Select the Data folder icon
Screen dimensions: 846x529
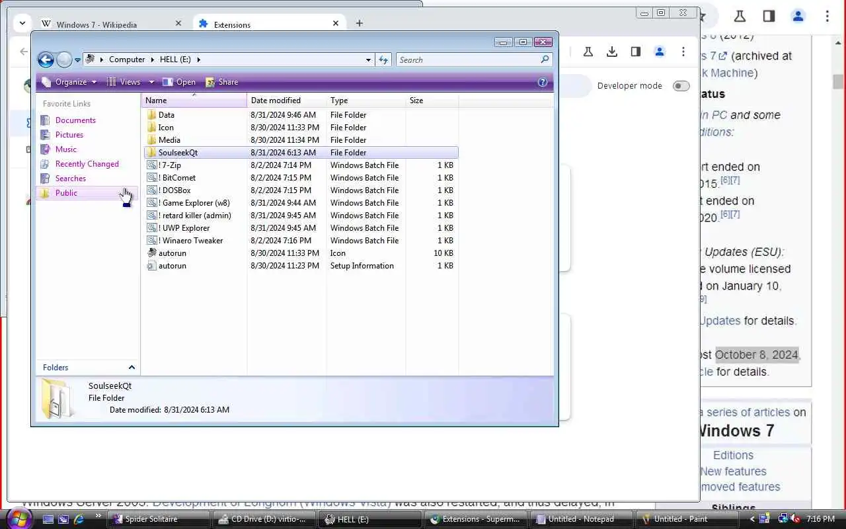[x=151, y=115]
